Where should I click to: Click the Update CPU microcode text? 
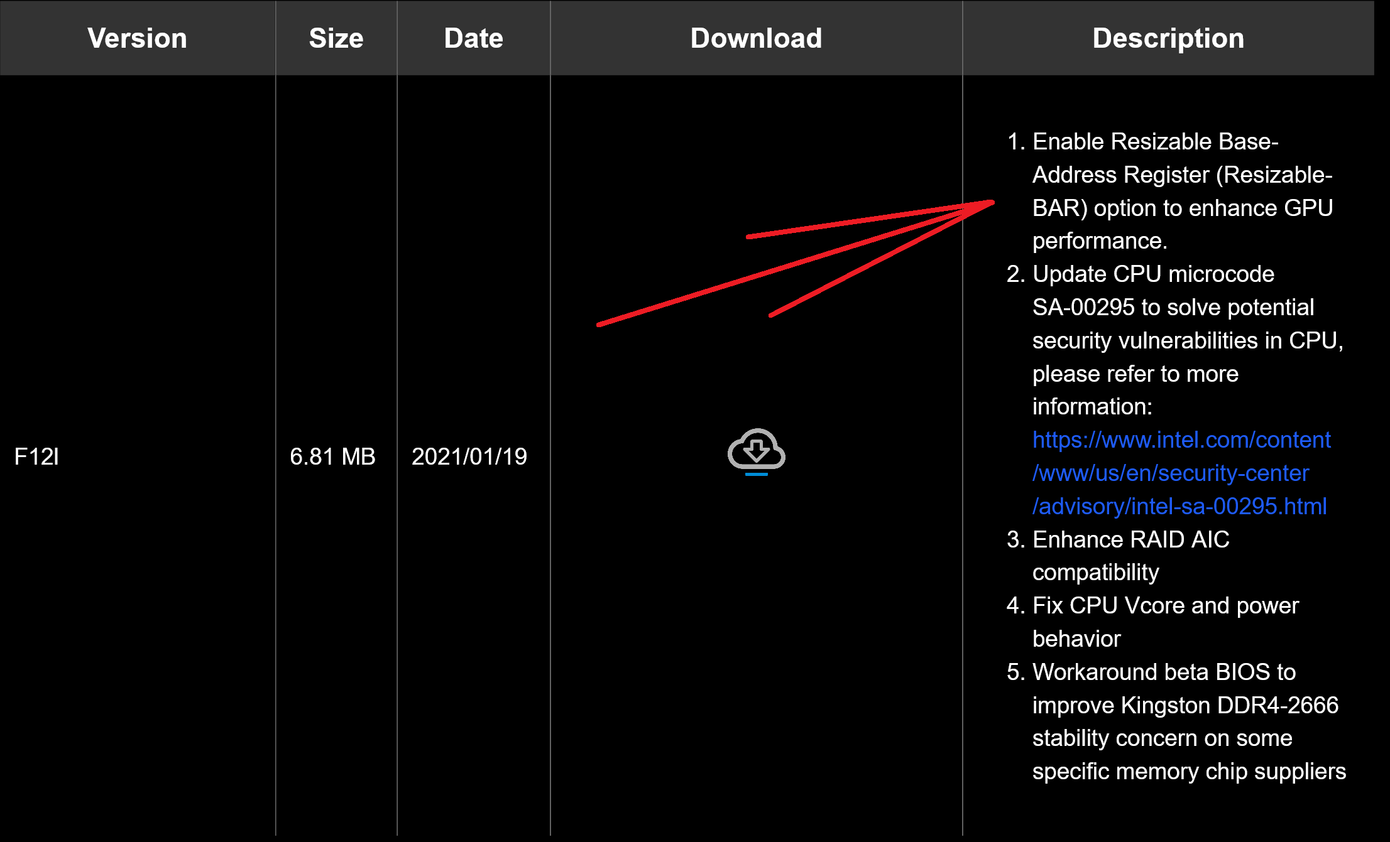click(x=1152, y=274)
